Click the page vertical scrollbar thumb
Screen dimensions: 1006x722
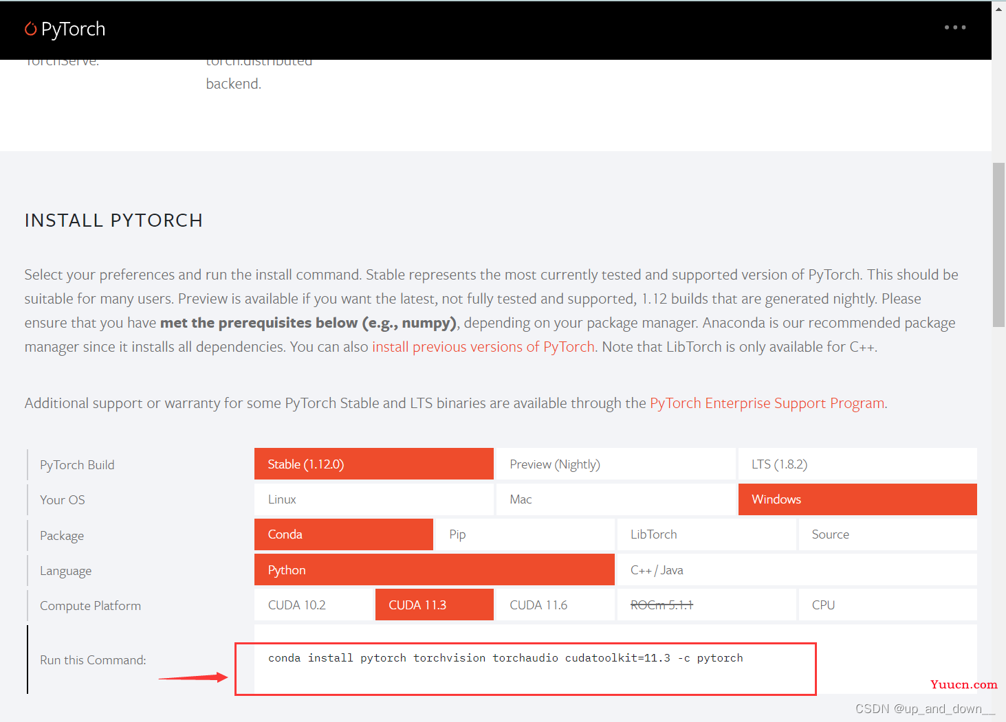pos(998,245)
